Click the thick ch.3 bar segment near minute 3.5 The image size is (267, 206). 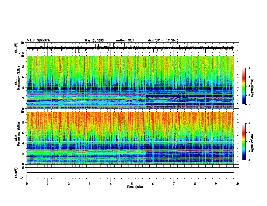(99, 172)
